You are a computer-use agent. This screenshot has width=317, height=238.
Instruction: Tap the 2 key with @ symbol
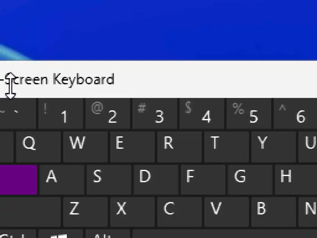(x=108, y=114)
